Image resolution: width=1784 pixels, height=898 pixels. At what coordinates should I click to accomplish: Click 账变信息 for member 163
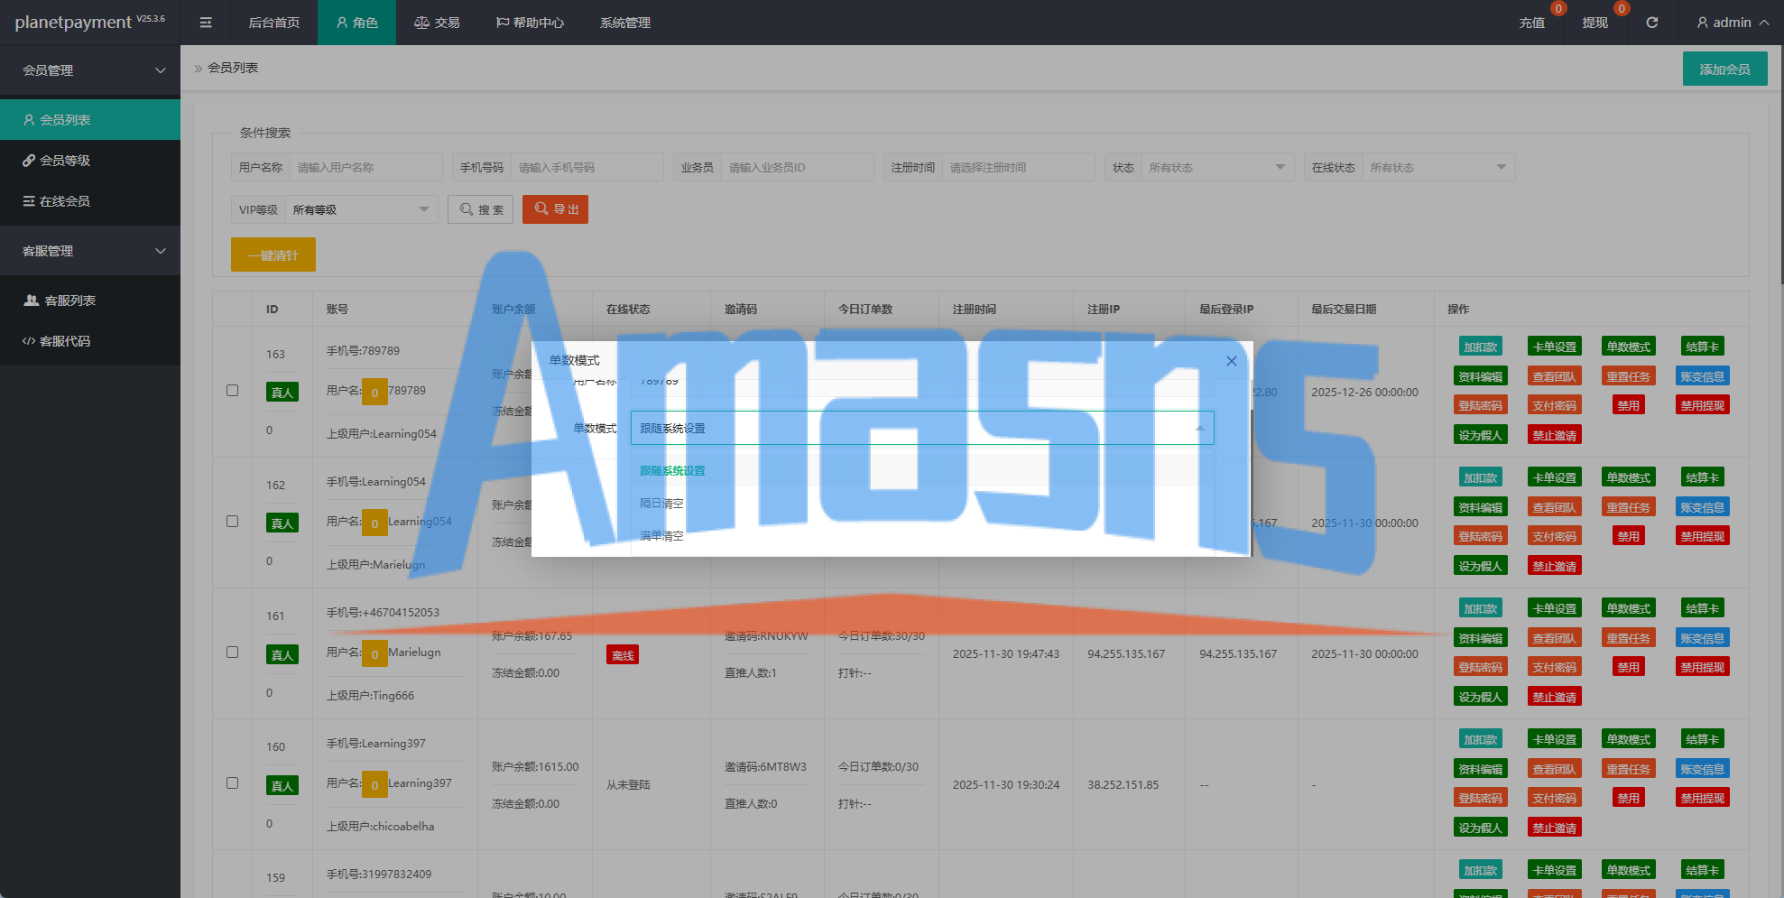pyautogui.click(x=1703, y=377)
